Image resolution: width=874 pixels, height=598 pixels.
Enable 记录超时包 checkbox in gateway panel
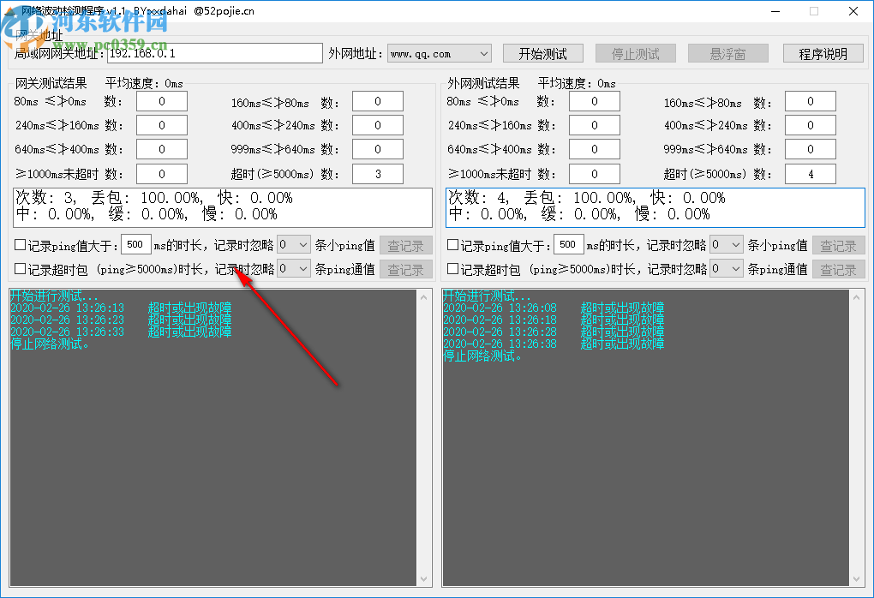20,269
